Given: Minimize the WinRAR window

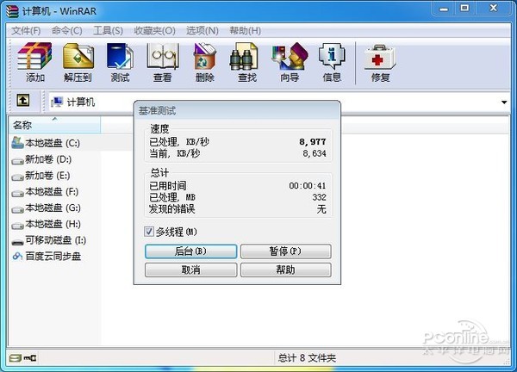Looking at the screenshot, I should pos(444,9).
